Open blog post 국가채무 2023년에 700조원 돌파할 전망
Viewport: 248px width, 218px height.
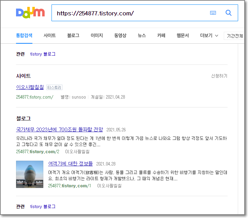tap(59, 130)
